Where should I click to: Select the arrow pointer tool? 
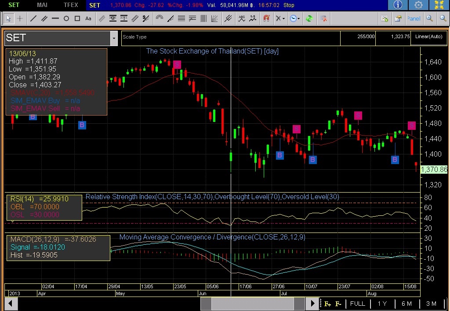click(8, 18)
